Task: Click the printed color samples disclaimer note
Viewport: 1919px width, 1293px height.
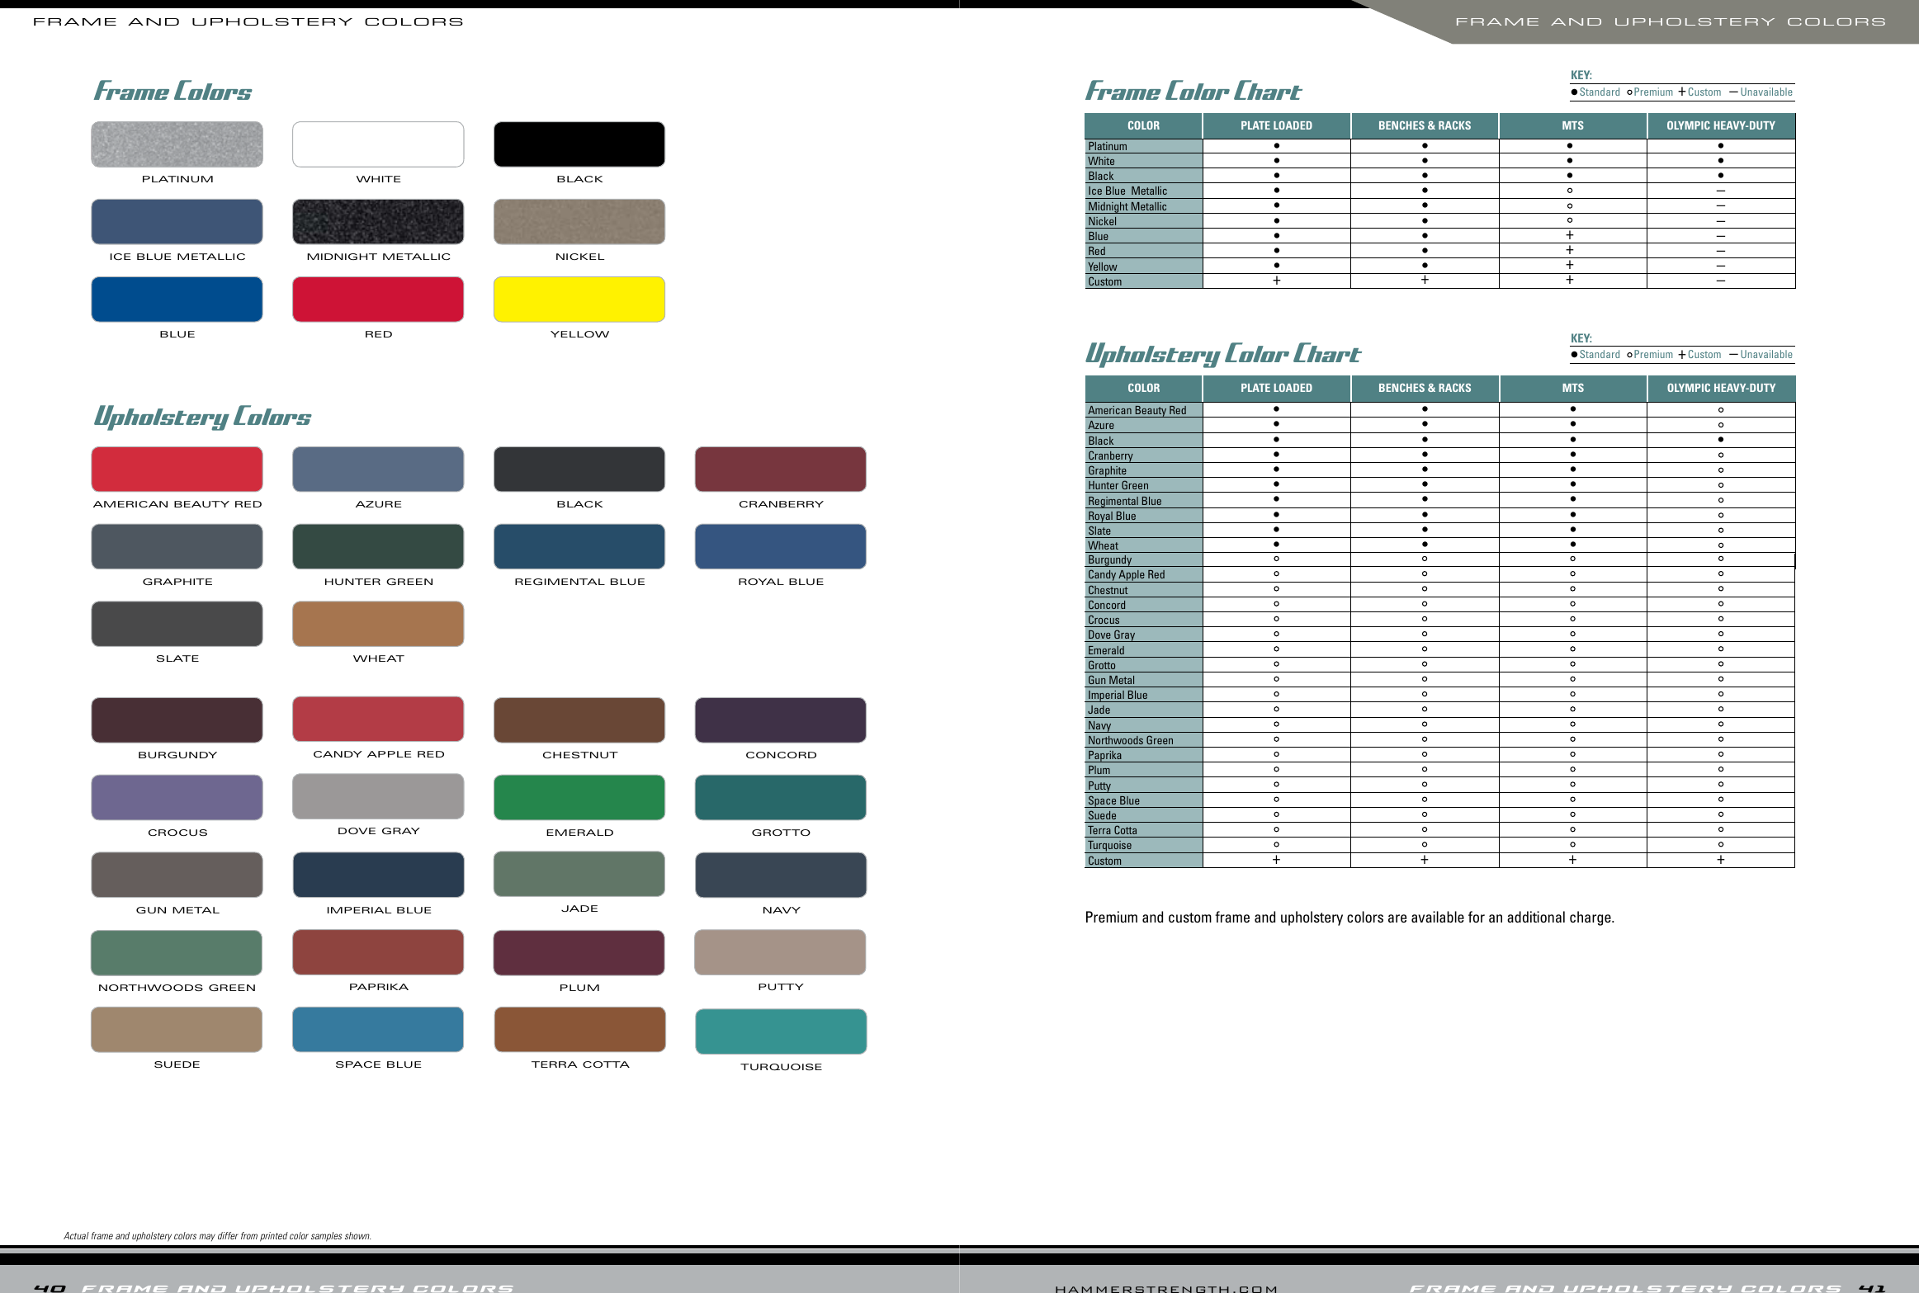Action: 218,1236
